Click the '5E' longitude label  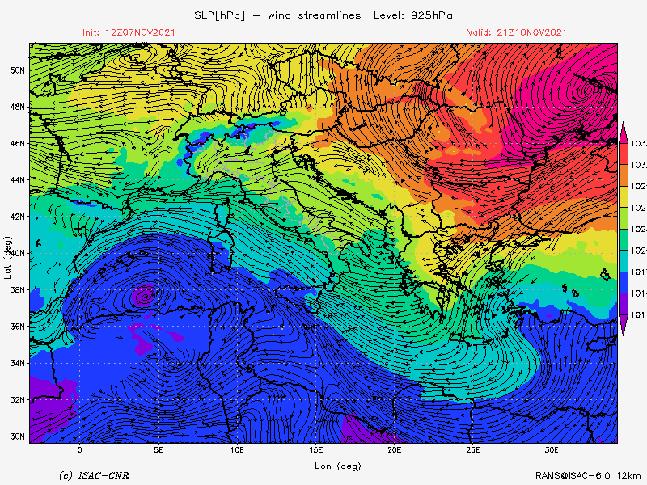[158, 450]
